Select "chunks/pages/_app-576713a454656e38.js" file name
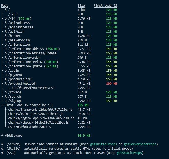Viewport: 169px width, 159px height. (x=41, y=118)
